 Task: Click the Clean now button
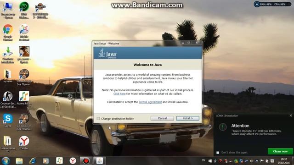coord(280,151)
